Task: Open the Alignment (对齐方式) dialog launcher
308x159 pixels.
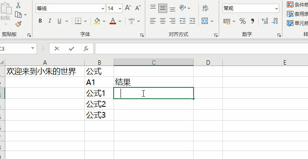Action: (216, 35)
